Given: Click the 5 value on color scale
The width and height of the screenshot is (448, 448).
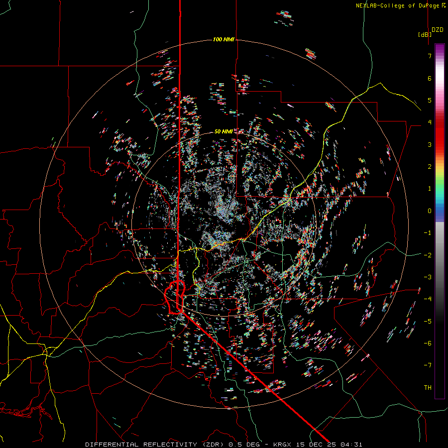Looking at the screenshot, I should [x=430, y=100].
